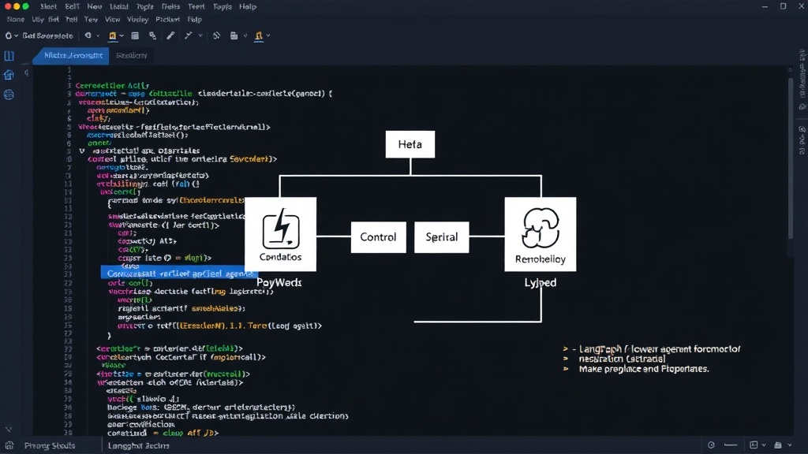Screen dimensions: 808x454
Task: Click the brain Remoheiioy node icon
Action: click(540, 228)
